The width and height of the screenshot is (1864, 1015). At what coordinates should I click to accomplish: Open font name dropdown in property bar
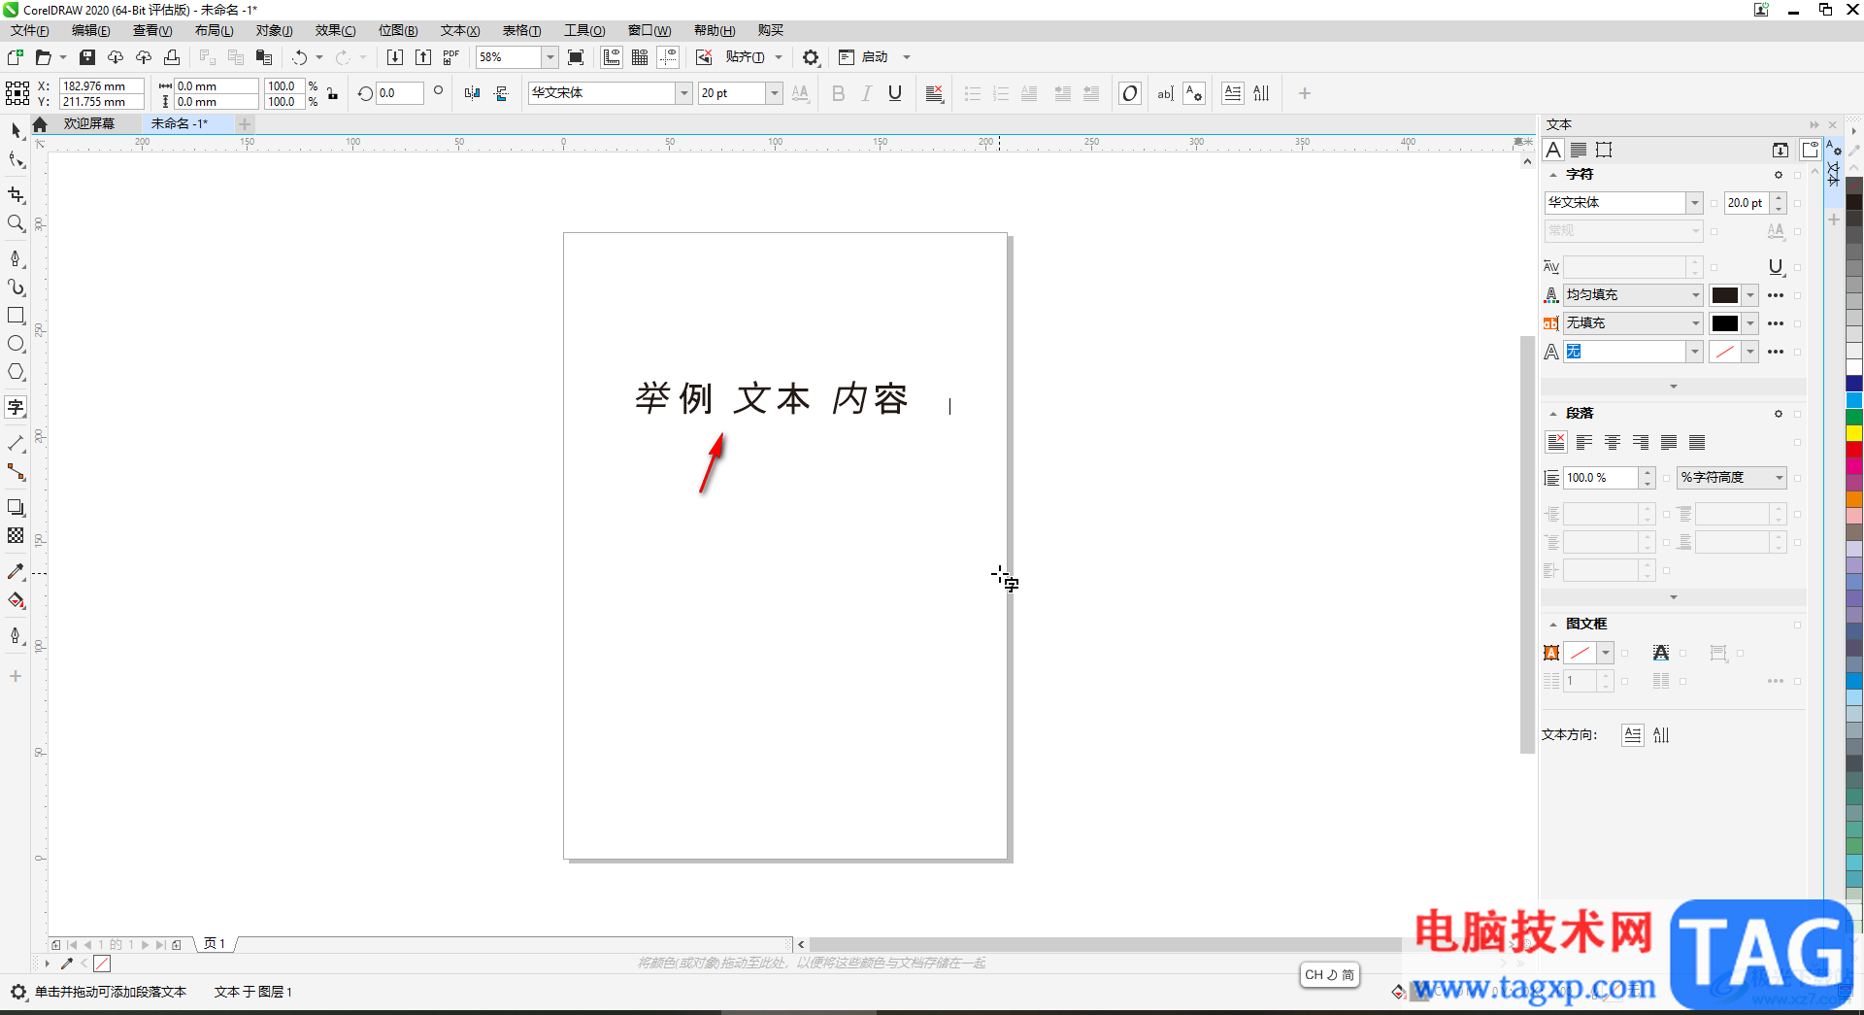(x=684, y=93)
